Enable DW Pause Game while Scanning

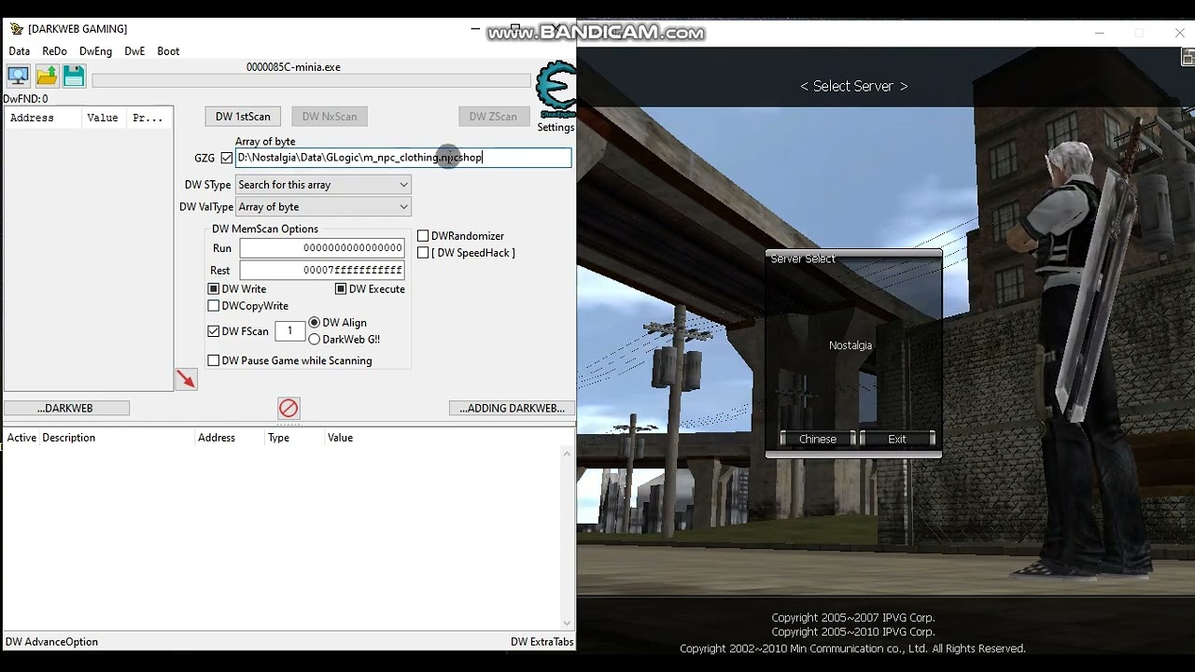coord(214,361)
